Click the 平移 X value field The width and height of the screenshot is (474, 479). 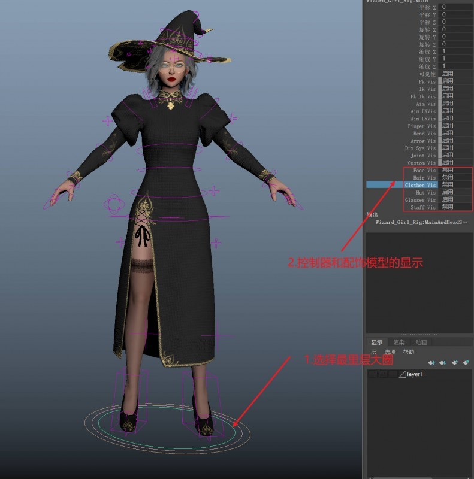click(455, 7)
